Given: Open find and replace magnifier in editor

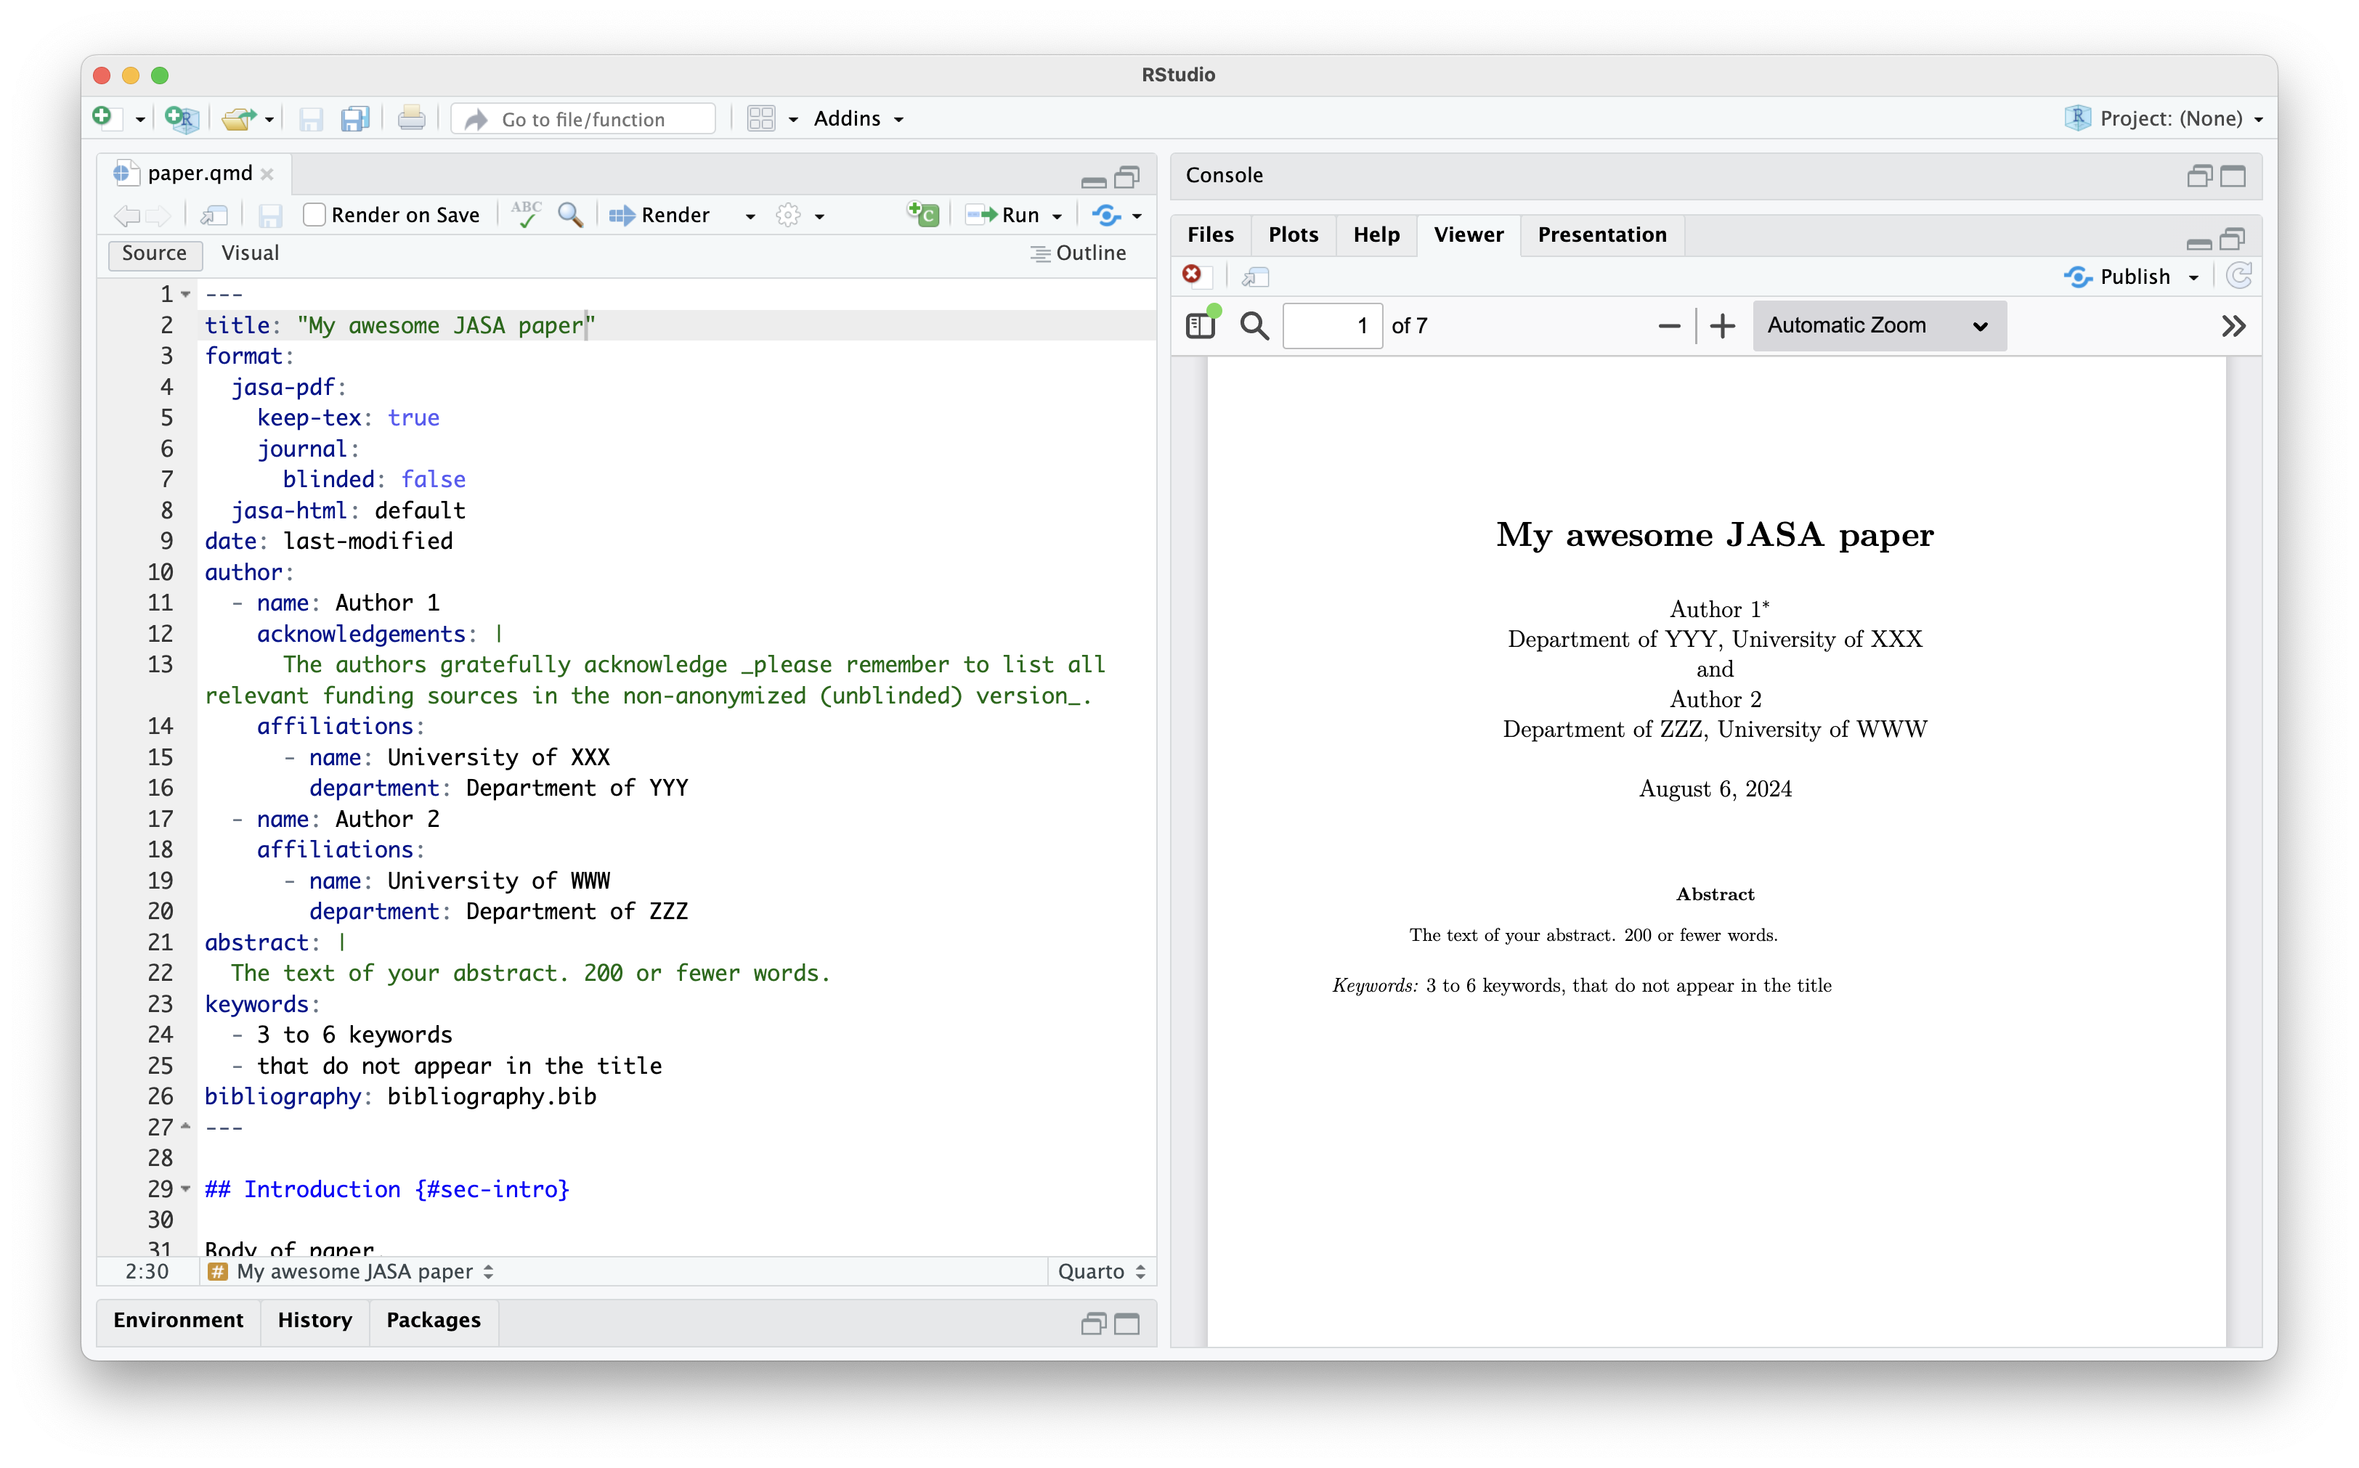Looking at the screenshot, I should click(570, 215).
